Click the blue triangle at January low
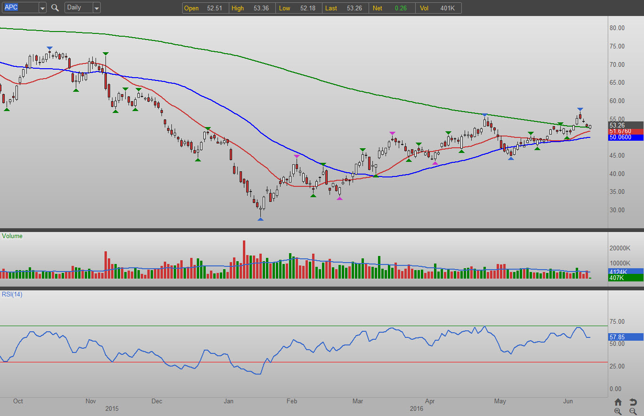 pyautogui.click(x=260, y=219)
